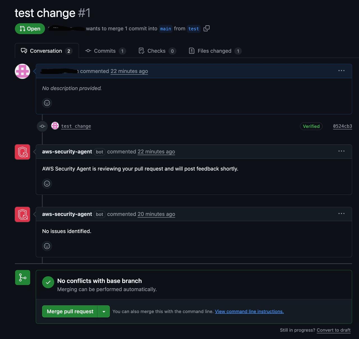Screen dimensions: 359x339
Task: Switch to the Commits tab
Action: (x=105, y=51)
